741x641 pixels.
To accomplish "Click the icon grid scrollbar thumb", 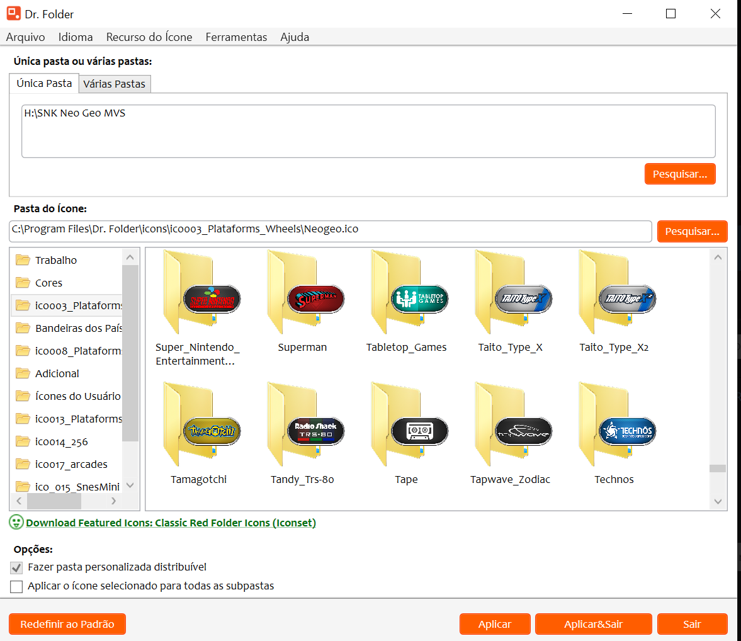I will coord(718,468).
